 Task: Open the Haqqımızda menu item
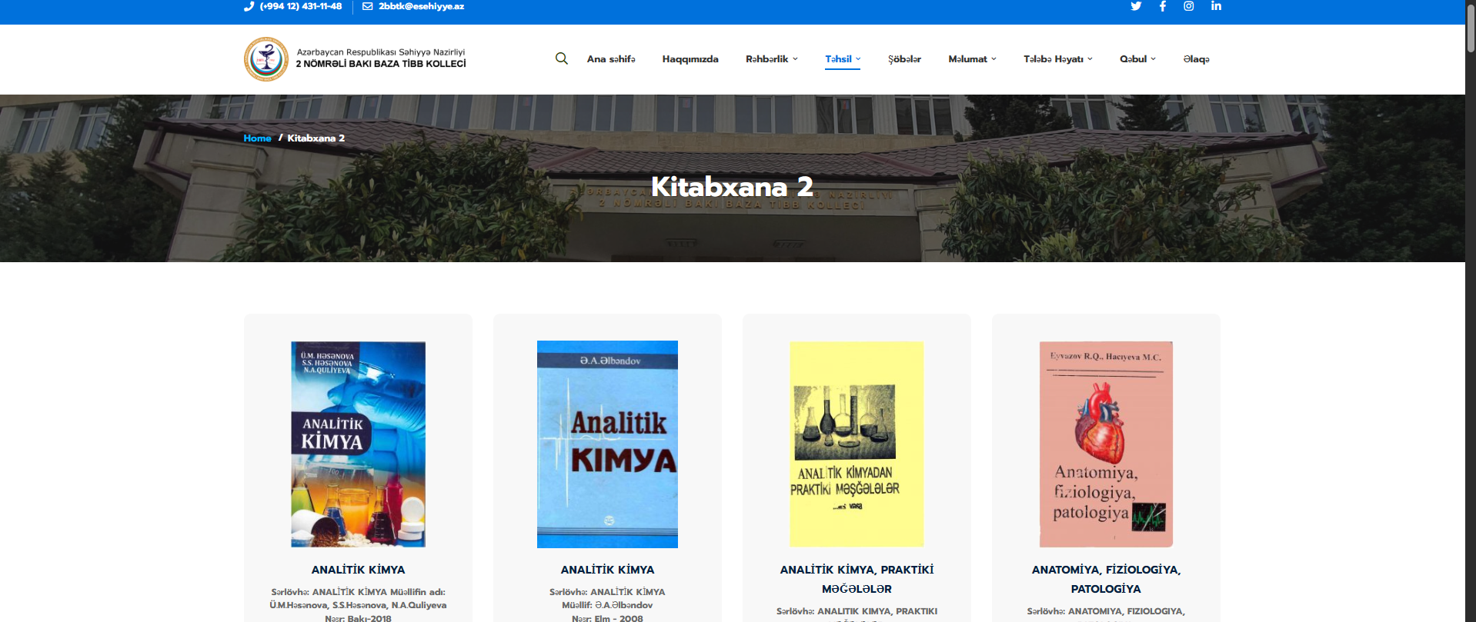(x=690, y=59)
